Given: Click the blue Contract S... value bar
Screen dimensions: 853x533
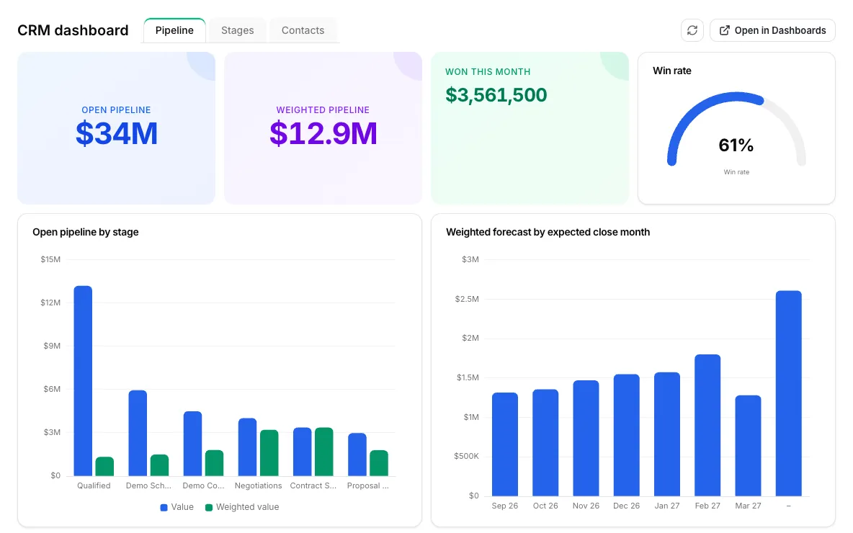Looking at the screenshot, I should point(303,452).
